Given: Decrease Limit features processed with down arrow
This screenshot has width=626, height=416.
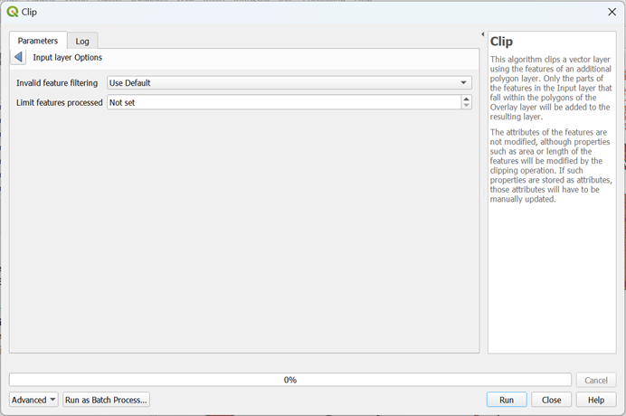Looking at the screenshot, I should tap(466, 107).
